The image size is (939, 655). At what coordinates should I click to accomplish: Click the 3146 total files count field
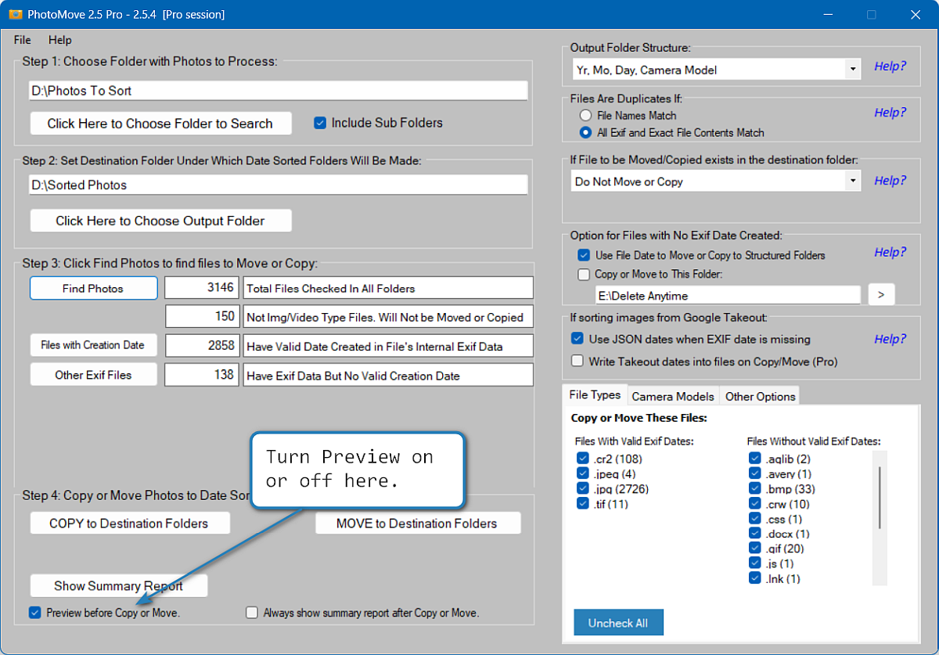[x=201, y=288]
